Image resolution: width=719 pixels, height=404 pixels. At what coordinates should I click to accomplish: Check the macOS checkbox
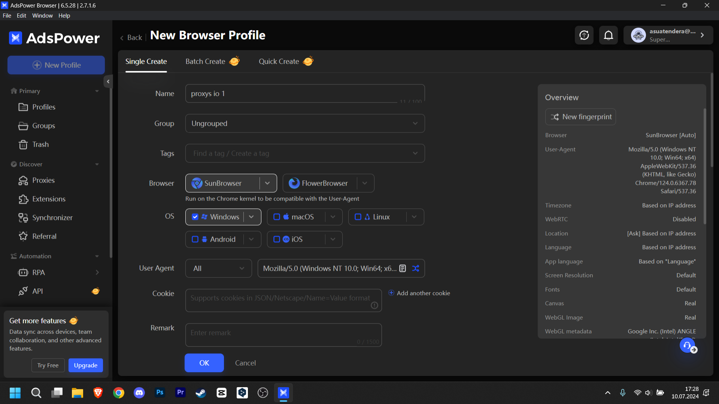pos(277,217)
